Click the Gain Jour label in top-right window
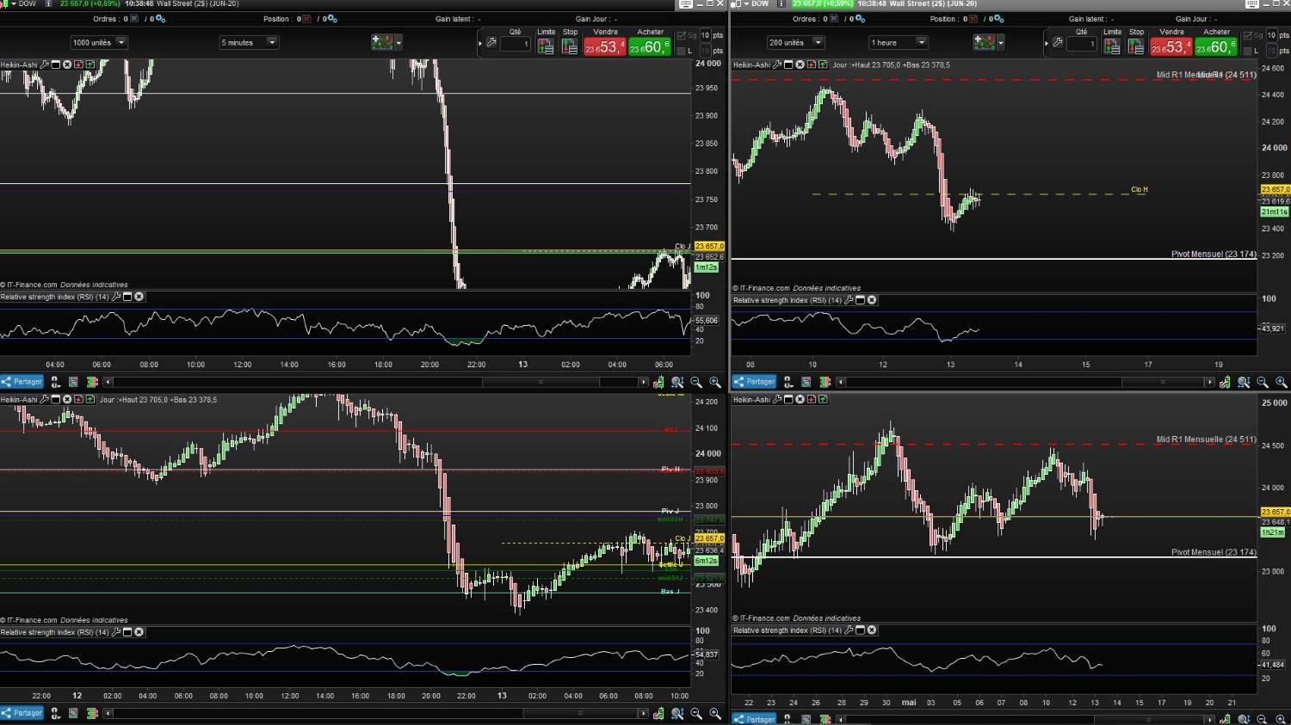The width and height of the screenshot is (1291, 725). click(1192, 19)
